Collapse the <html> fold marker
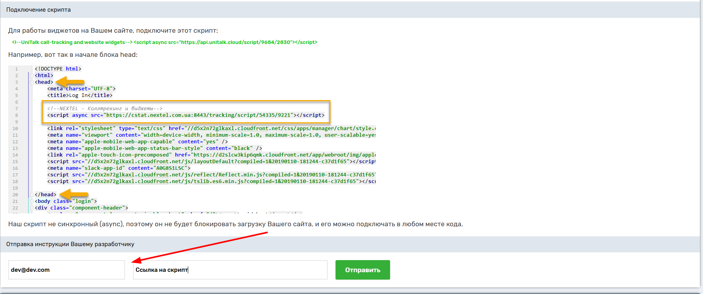Image resolution: width=703 pixels, height=294 pixels. point(32,76)
